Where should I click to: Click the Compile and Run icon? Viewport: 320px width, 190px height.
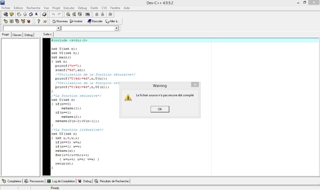pos(17,21)
